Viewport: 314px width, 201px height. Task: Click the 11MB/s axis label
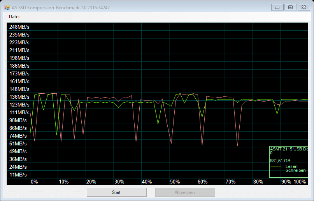19,175
